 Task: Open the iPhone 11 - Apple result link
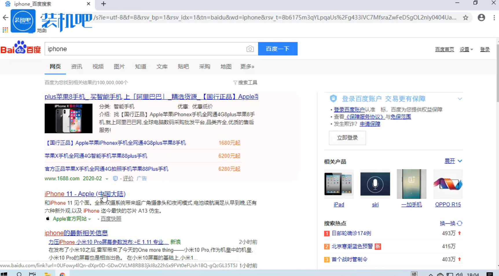click(85, 194)
